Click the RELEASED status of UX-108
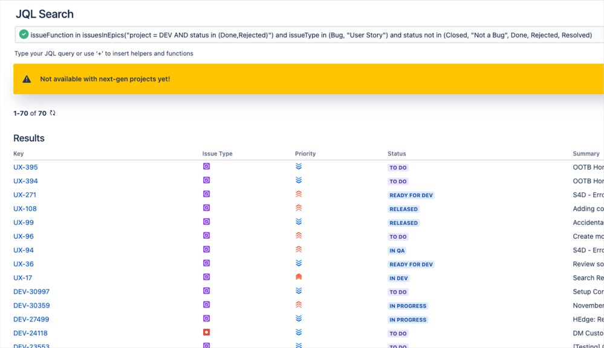Image resolution: width=604 pixels, height=348 pixels. point(403,209)
